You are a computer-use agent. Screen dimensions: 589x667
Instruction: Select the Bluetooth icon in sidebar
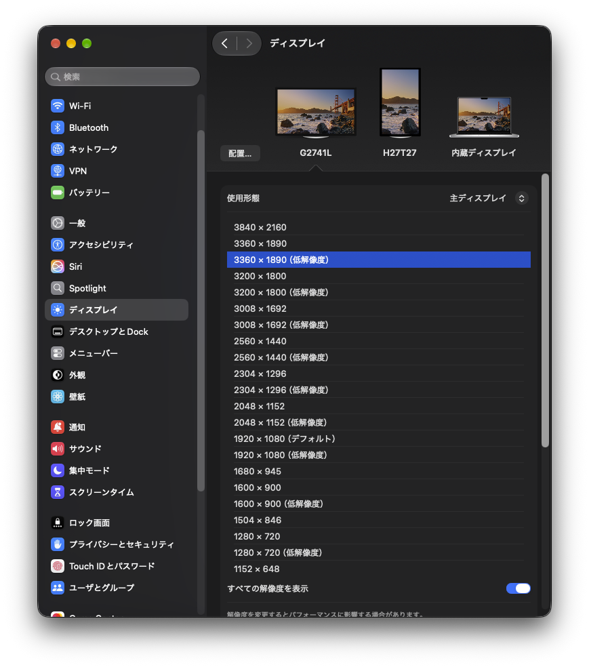pyautogui.click(x=58, y=127)
